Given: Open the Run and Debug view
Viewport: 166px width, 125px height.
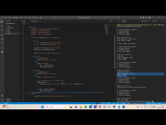Looking at the screenshot, I should tap(2, 35).
